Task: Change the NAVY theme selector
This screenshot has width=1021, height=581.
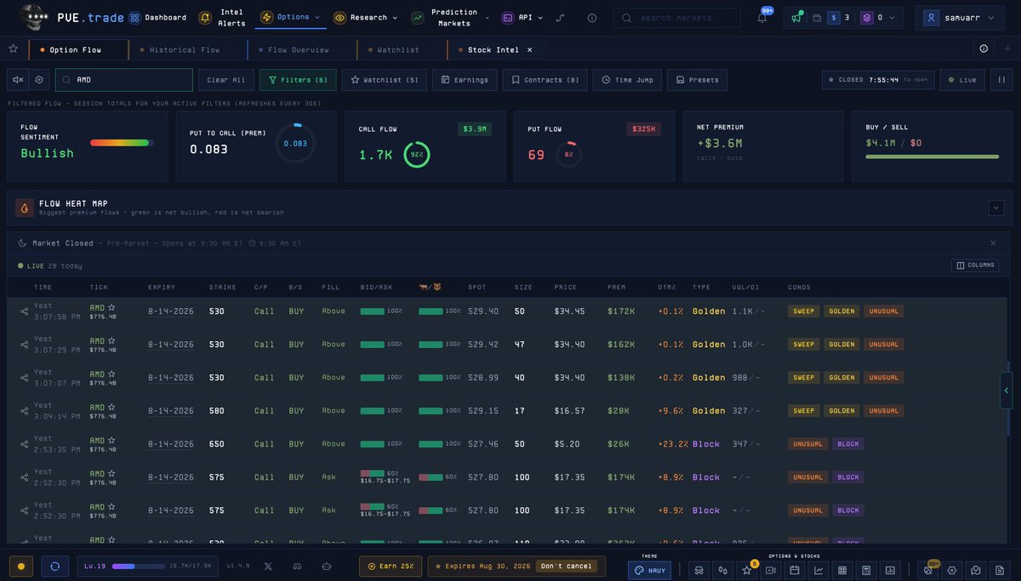Action: pos(649,570)
